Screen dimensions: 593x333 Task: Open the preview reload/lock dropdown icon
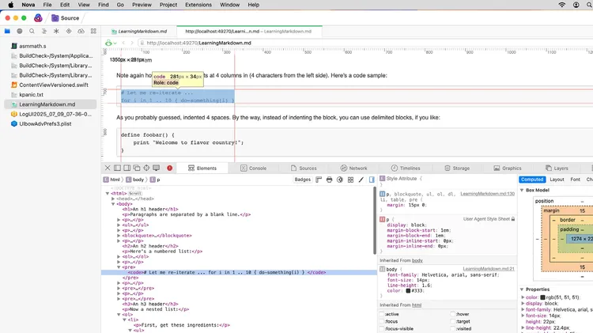(x=111, y=43)
